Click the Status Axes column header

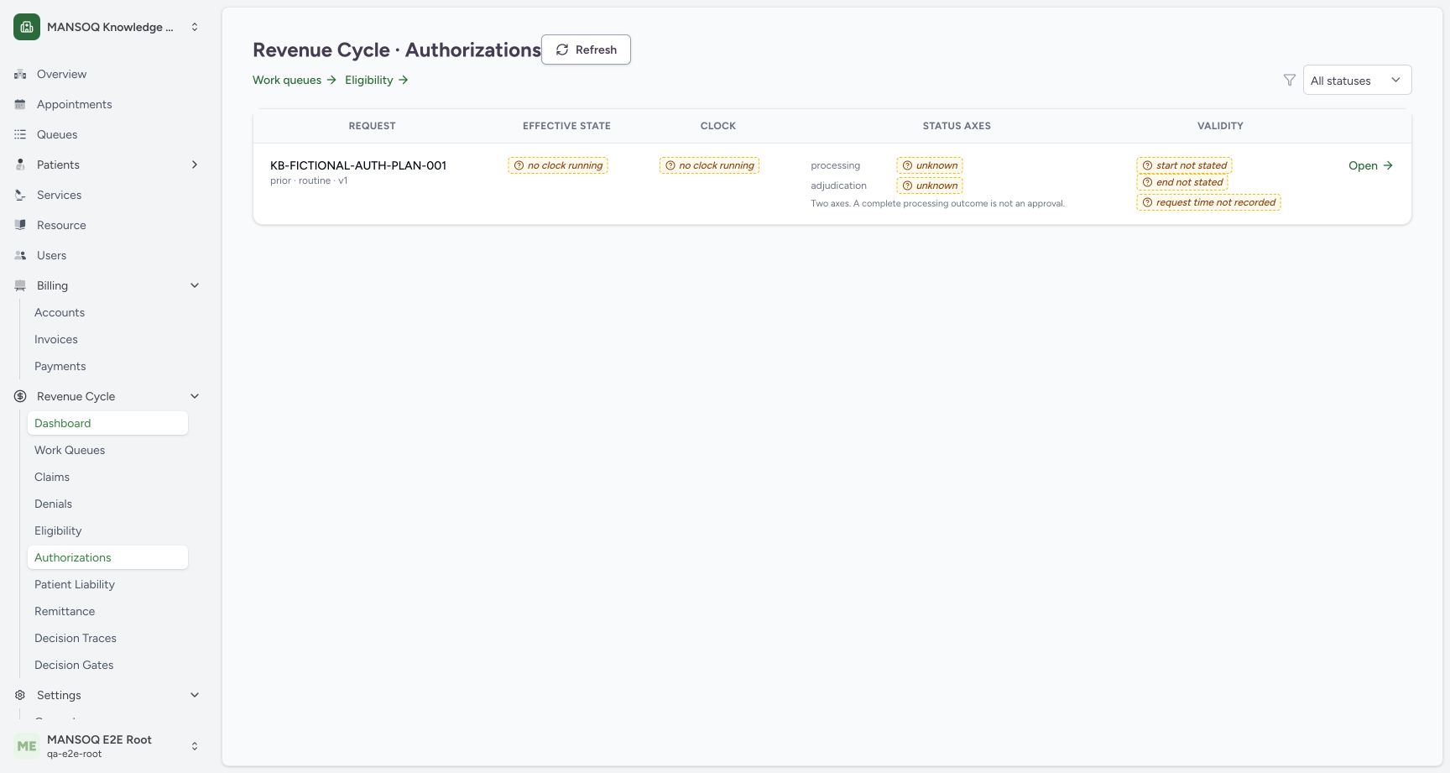pyautogui.click(x=957, y=126)
